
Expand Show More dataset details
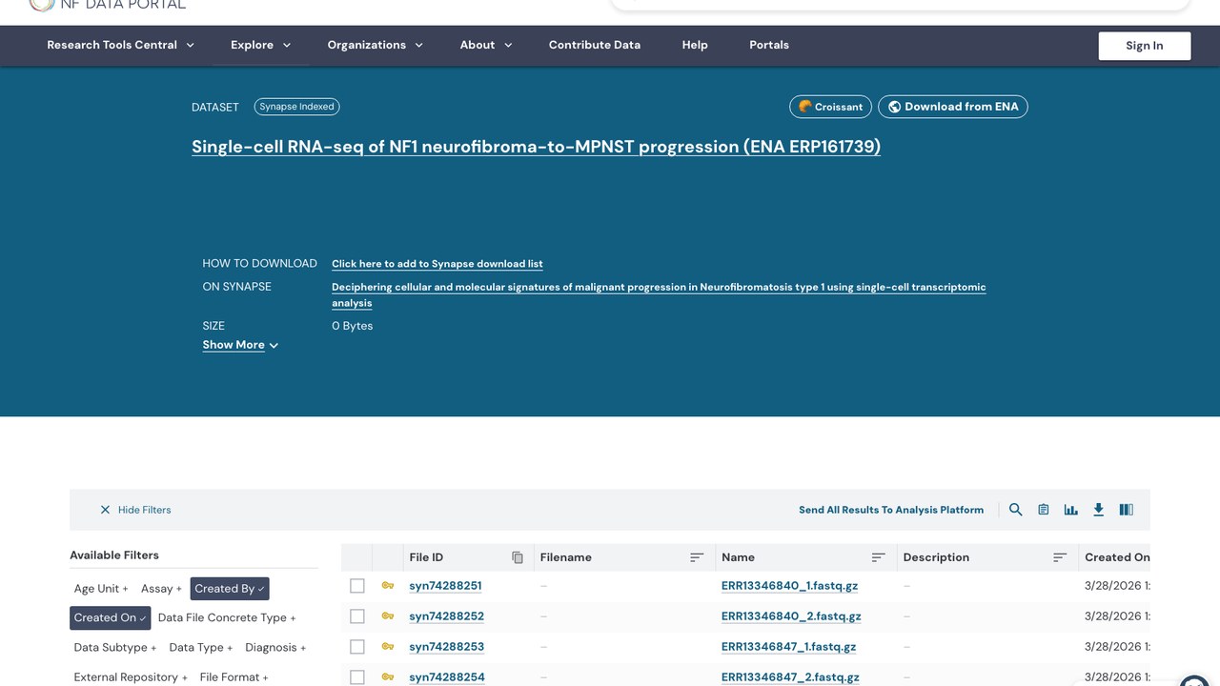point(240,345)
